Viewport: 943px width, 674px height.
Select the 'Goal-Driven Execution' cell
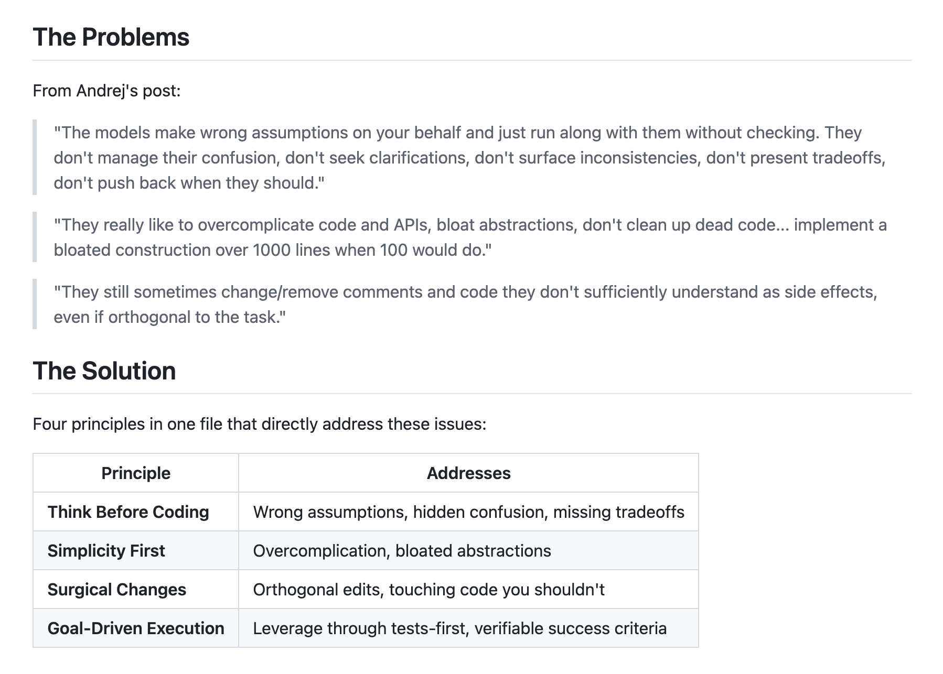pos(136,628)
